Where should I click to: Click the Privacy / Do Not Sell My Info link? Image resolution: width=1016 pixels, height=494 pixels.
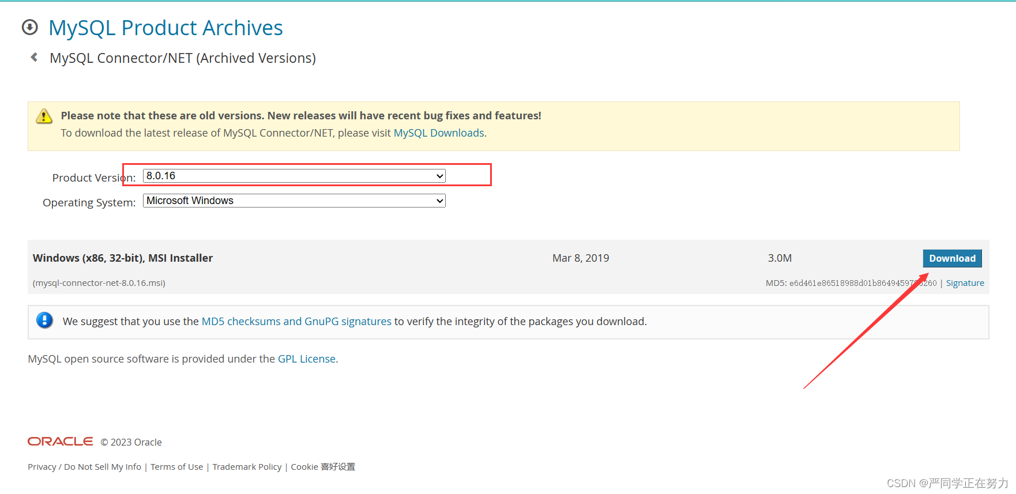tap(84, 467)
